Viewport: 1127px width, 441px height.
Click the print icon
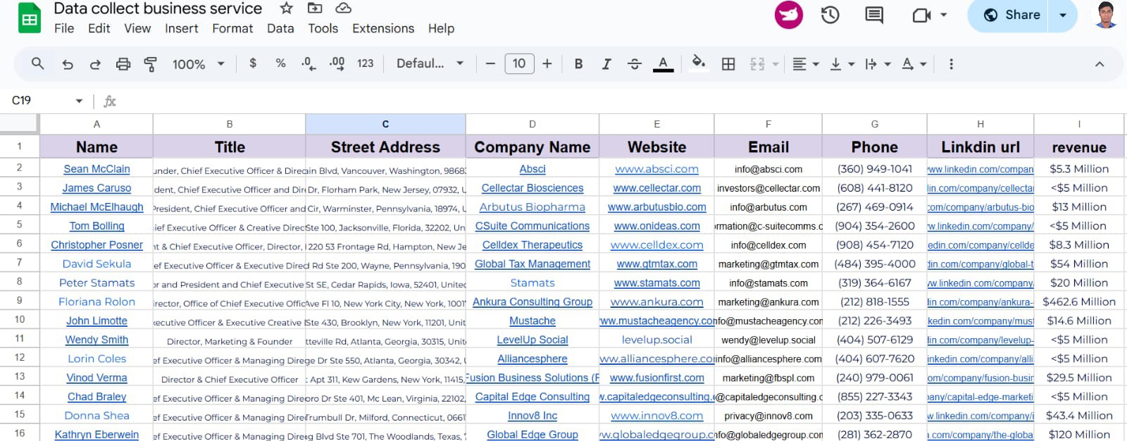123,64
